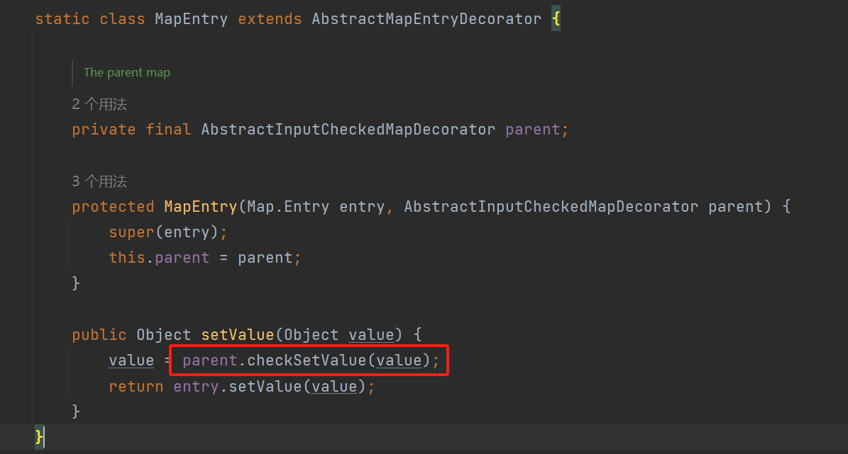Click the Object return type of setValue
848x454 pixels.
click(164, 335)
